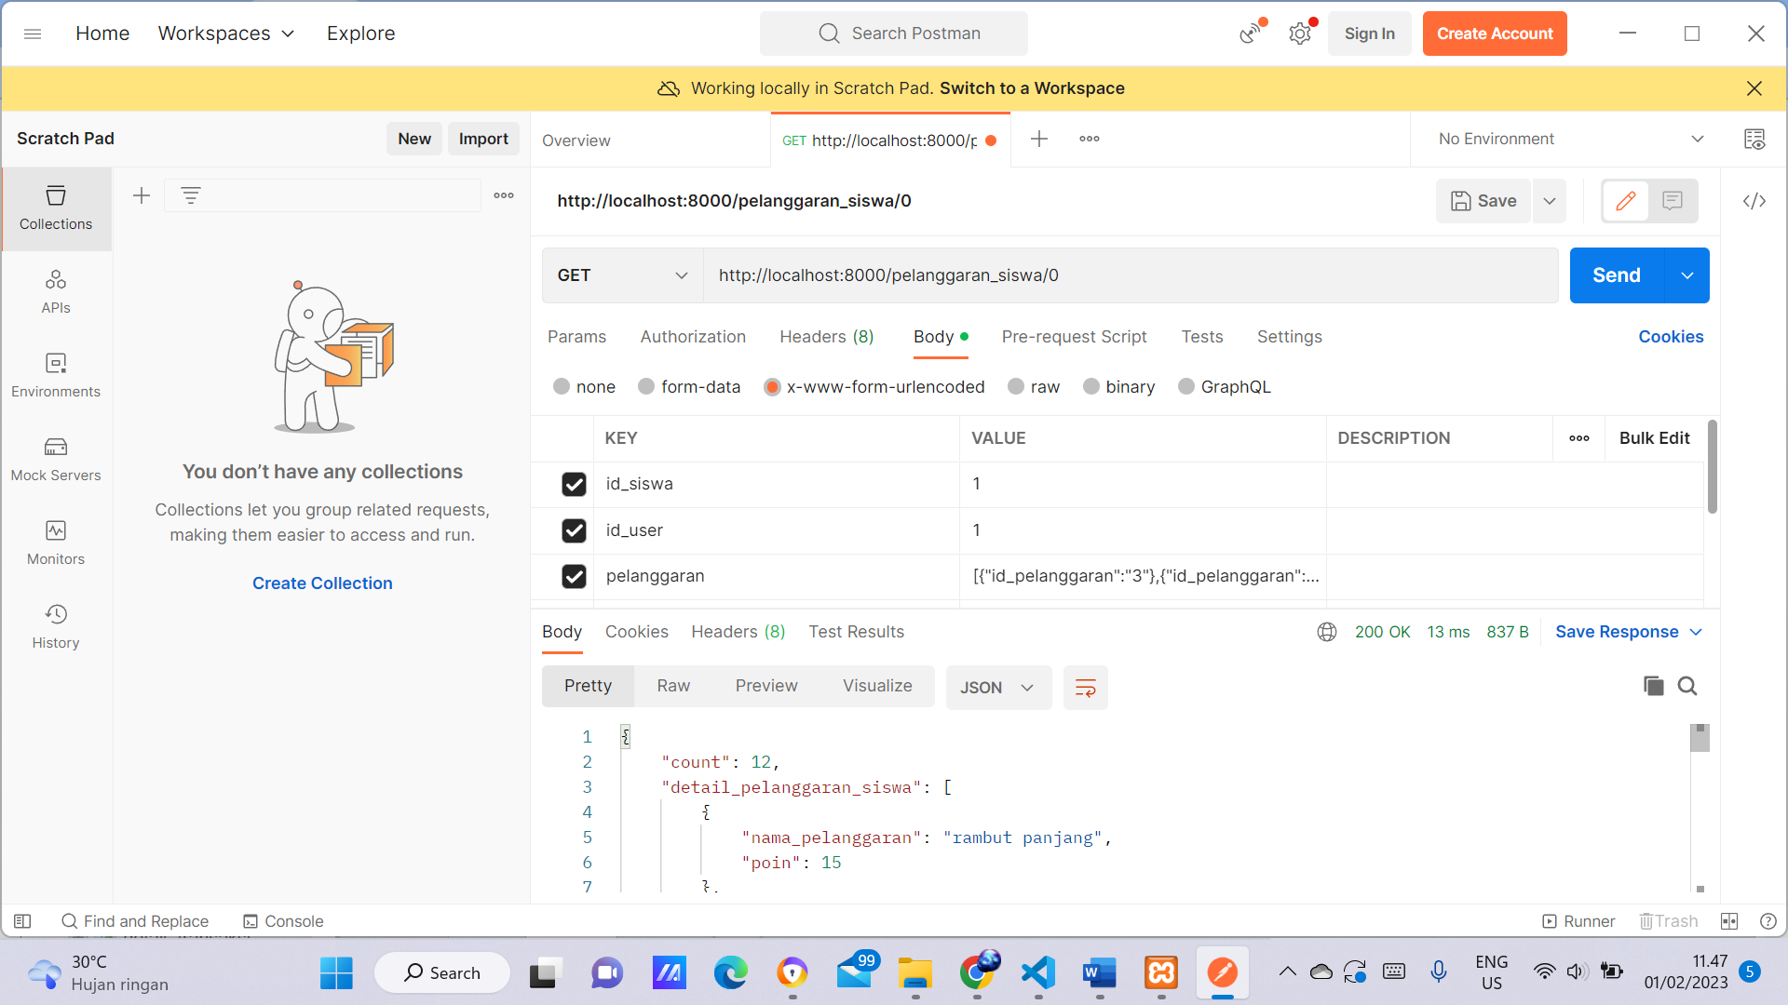This screenshot has width=1788, height=1005.
Task: Disable the pelanggaran body parameter
Action: click(x=574, y=576)
